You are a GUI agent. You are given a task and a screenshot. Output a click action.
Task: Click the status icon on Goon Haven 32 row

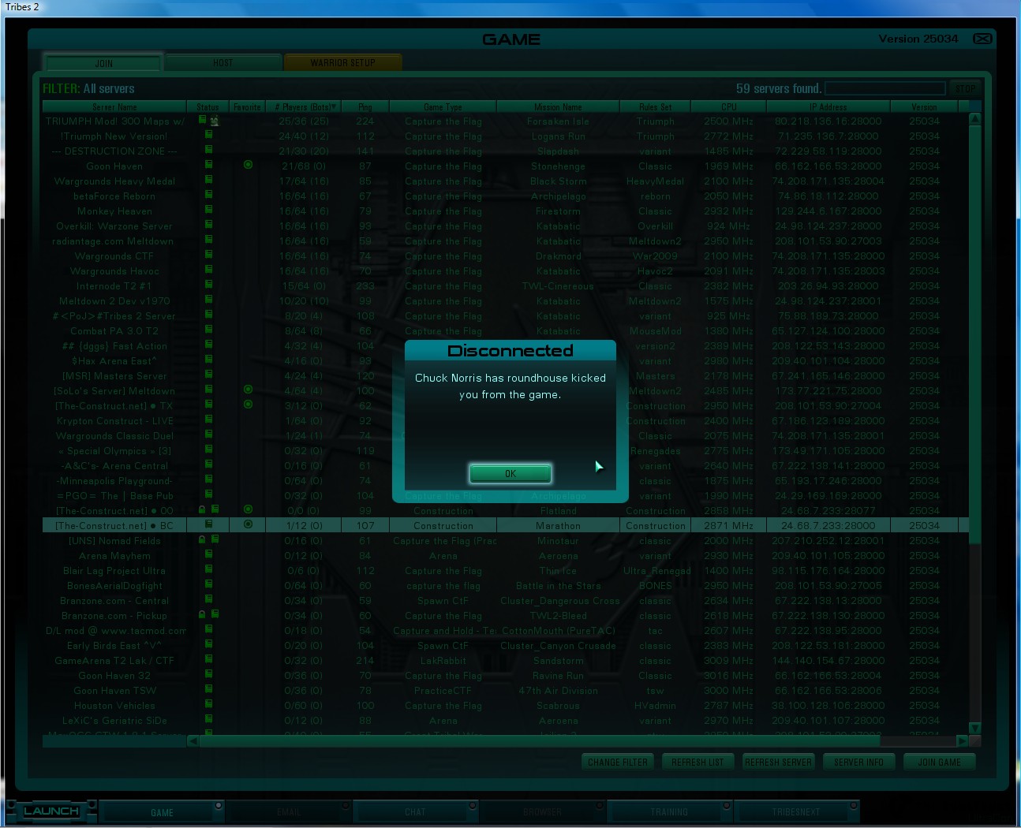pos(208,674)
